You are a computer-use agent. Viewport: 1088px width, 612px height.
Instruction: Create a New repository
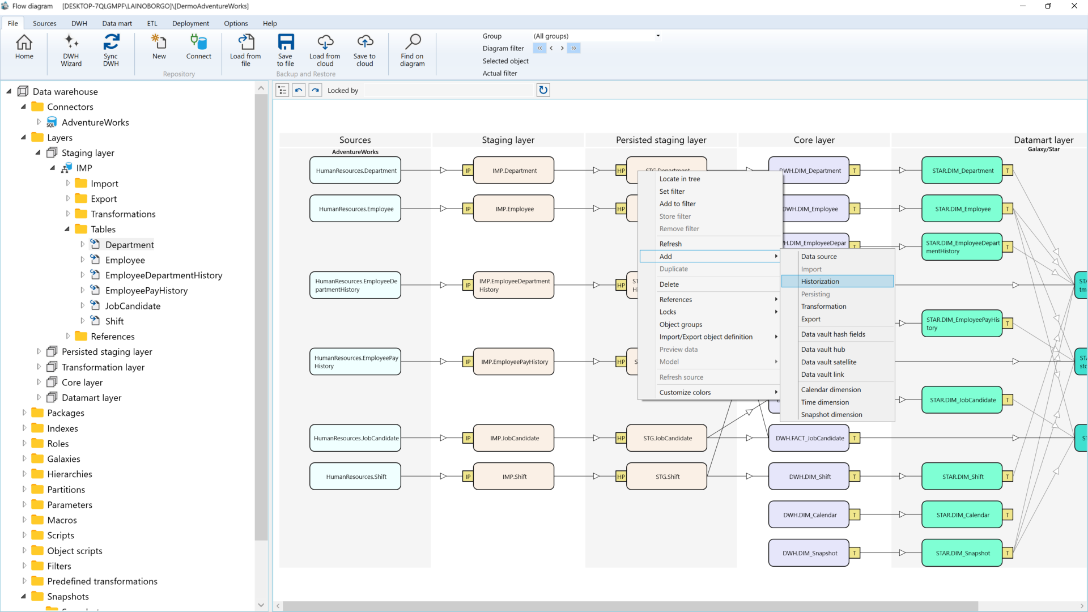[159, 47]
